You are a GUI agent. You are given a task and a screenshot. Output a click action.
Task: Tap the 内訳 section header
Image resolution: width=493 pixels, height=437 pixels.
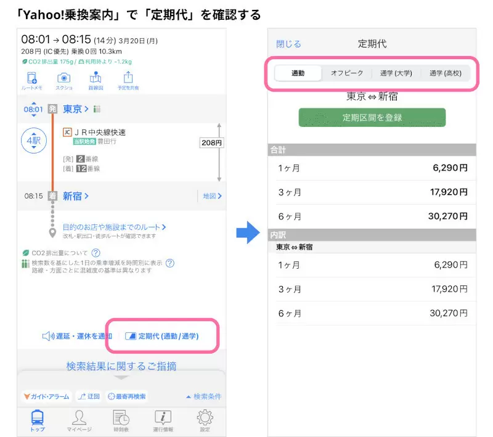pos(372,235)
